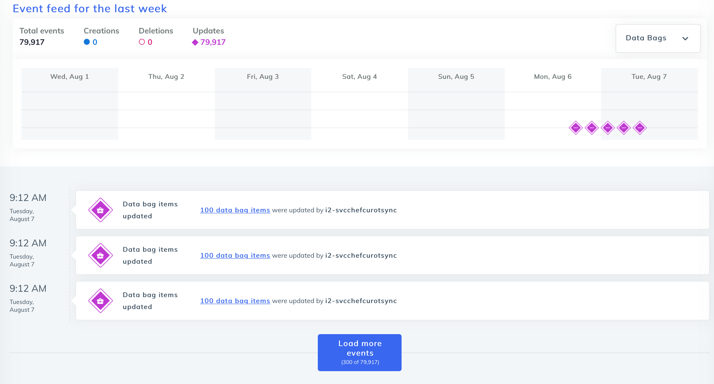Select the 9:12 AM timestamp of the second event
This screenshot has height=384, width=714.
(28, 243)
